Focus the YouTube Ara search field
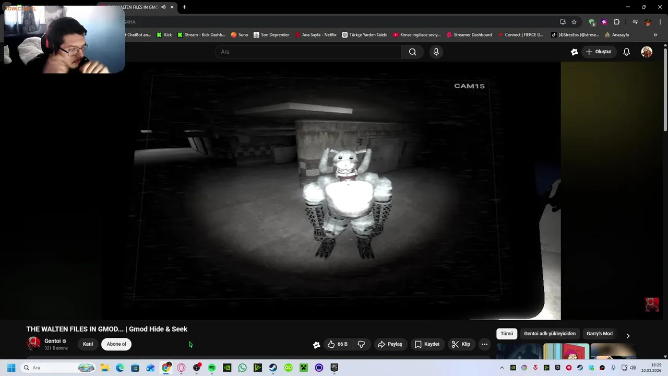Screen dimensions: 668x376 (308, 52)
